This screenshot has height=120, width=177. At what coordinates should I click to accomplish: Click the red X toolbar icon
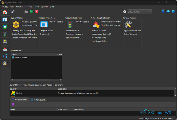point(37,12)
